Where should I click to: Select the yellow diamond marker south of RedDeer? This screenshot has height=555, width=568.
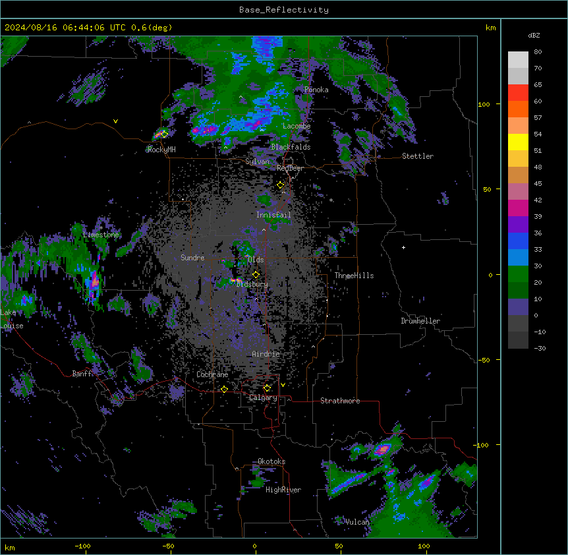281,185
